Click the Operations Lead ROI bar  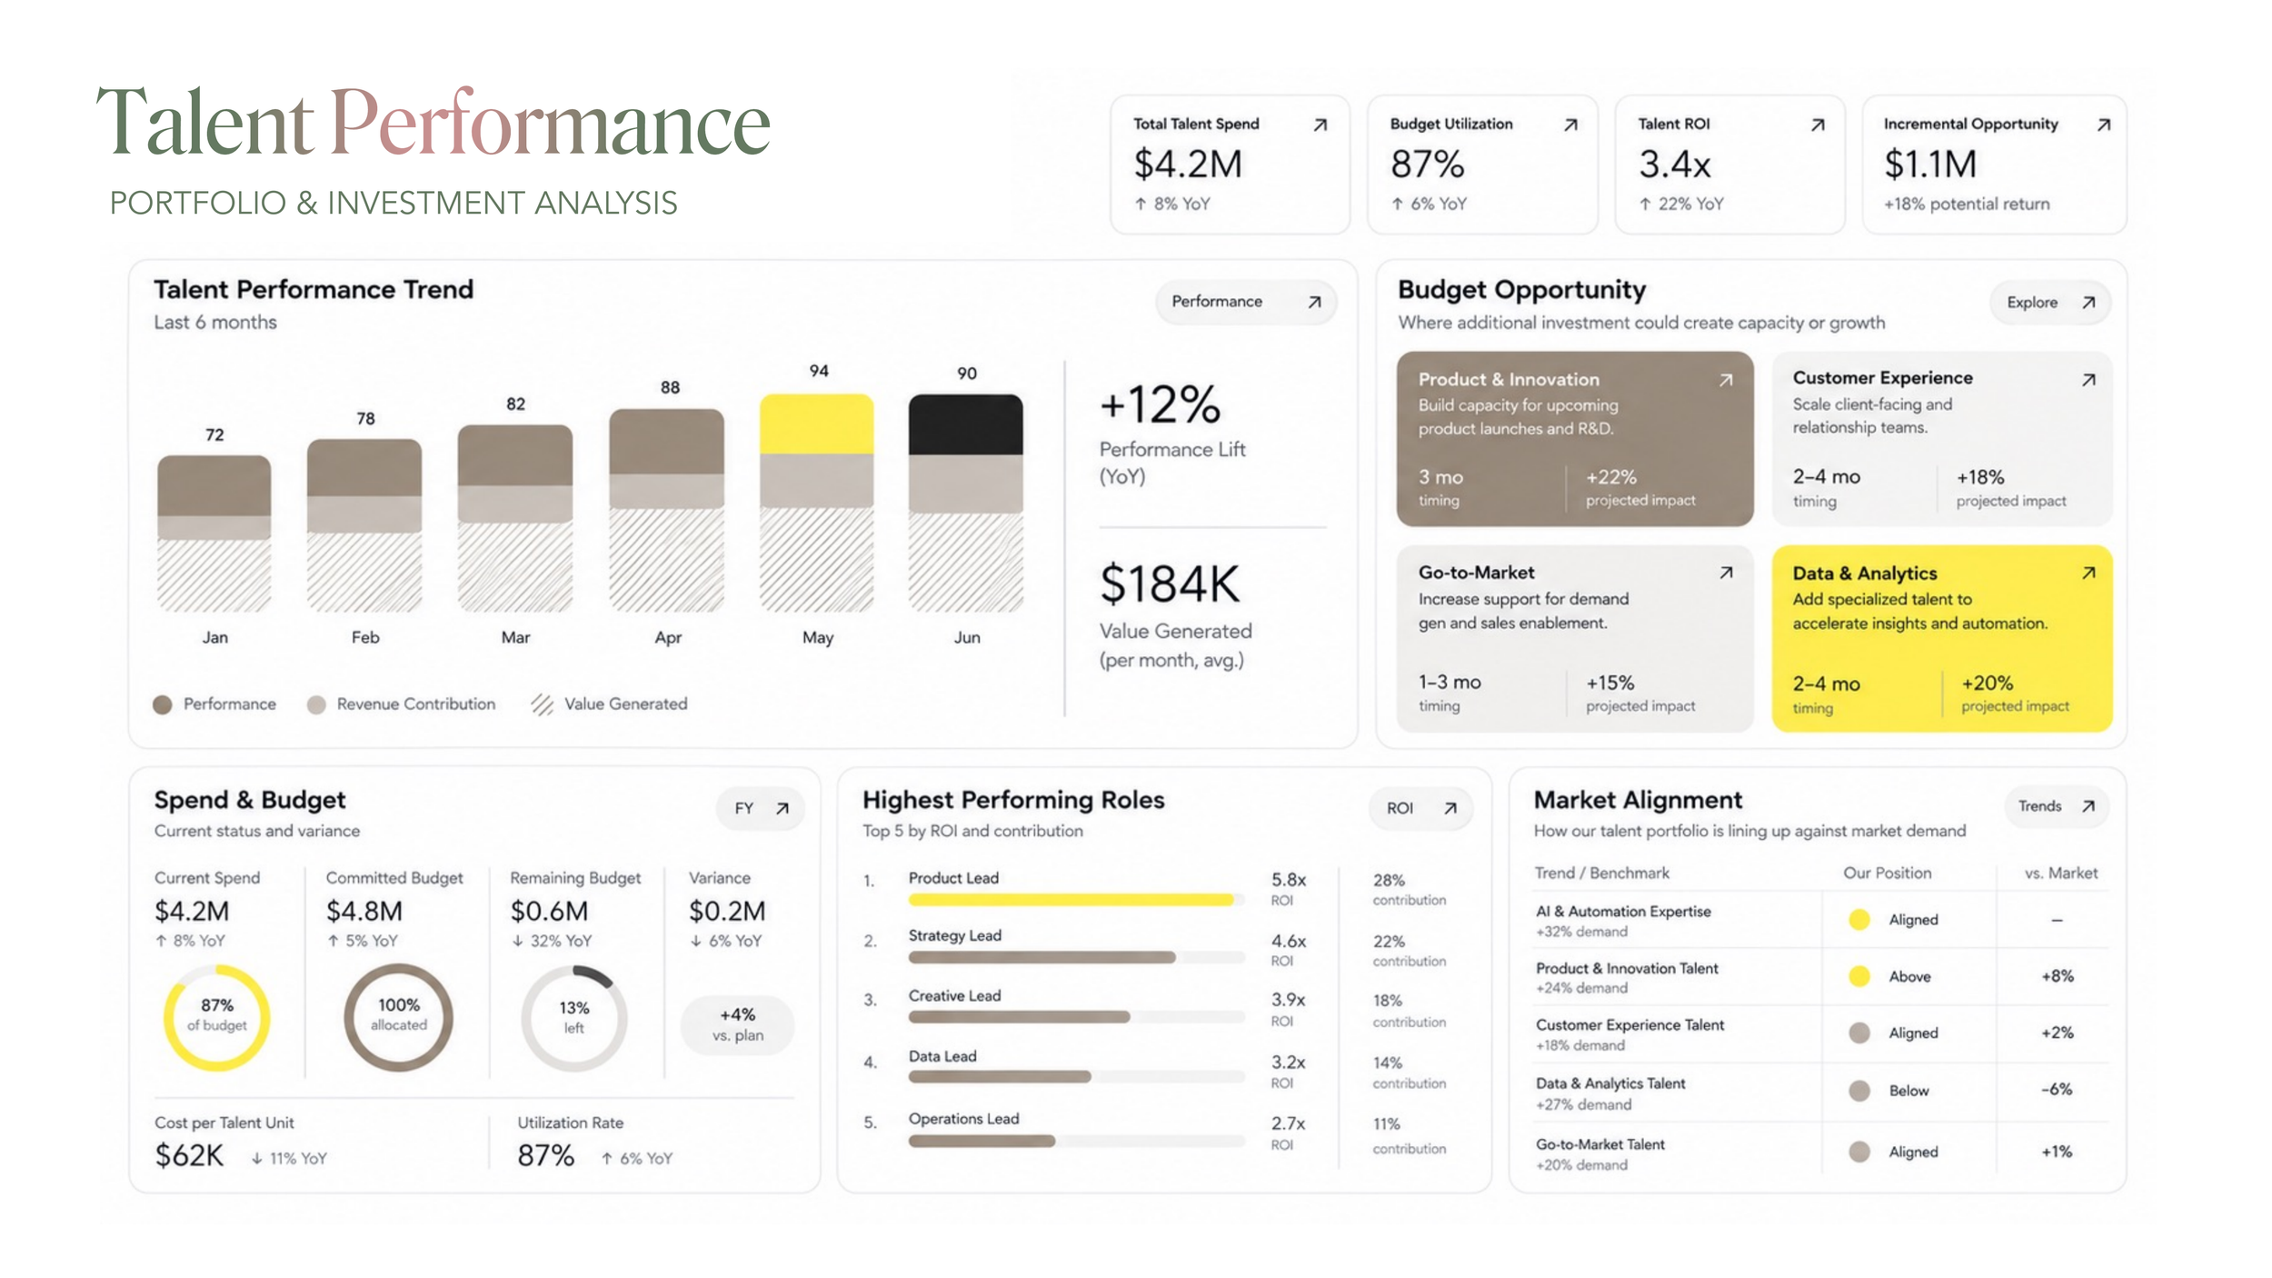[1076, 1141]
